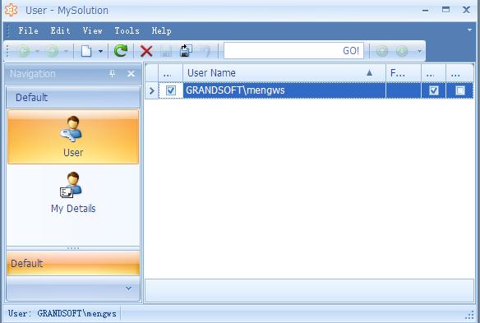Screen dimensions: 480x323
Task: Click the disabled Previous record icon
Action: pyautogui.click(x=382, y=51)
